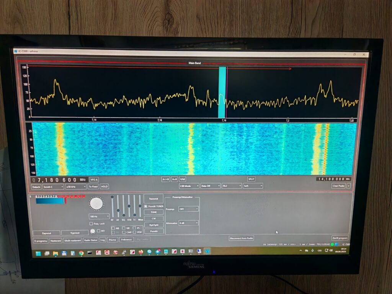
Task: Open File Explorer folder icon in taskbar
Action: tap(56, 253)
